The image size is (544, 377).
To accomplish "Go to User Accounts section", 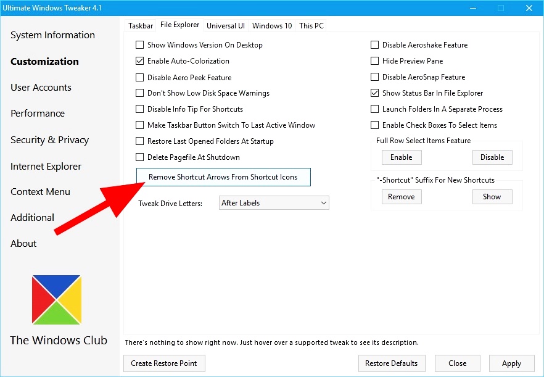I will coord(41,88).
